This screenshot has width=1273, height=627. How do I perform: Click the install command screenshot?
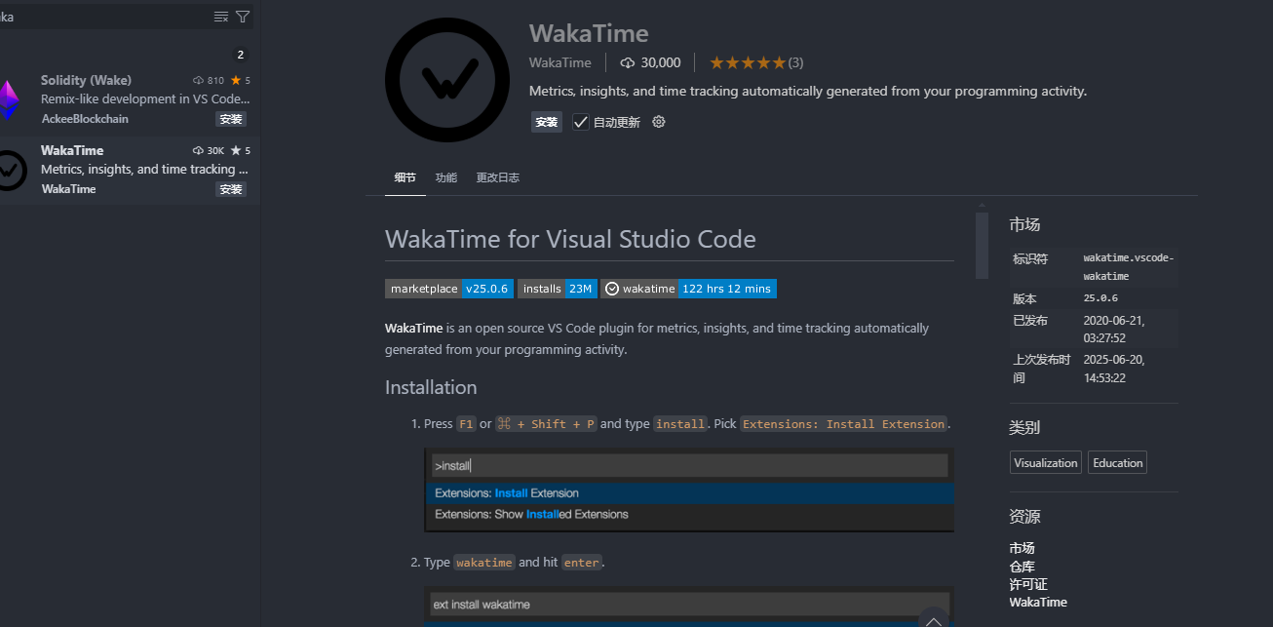pos(689,490)
